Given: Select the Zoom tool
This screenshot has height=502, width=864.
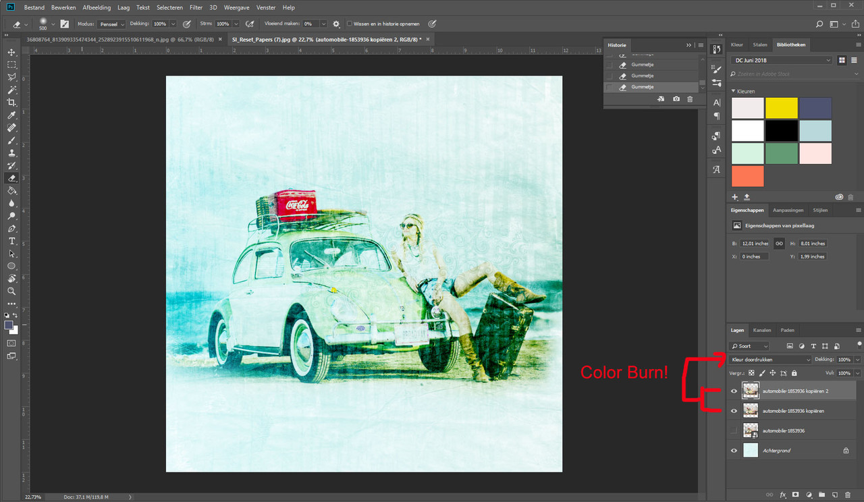Looking at the screenshot, I should pos(11,291).
